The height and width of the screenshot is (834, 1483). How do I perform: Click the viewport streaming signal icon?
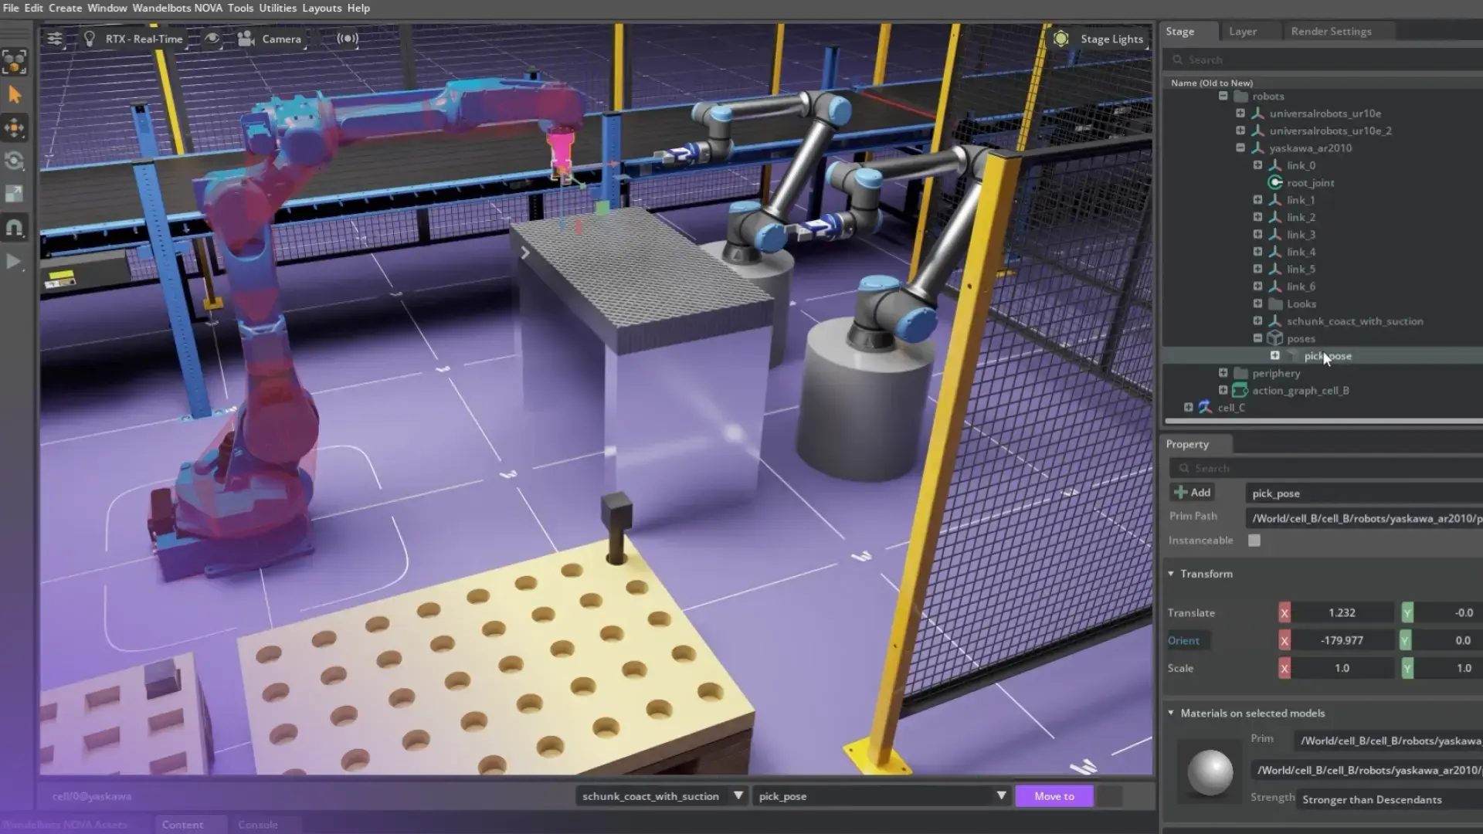348,39
